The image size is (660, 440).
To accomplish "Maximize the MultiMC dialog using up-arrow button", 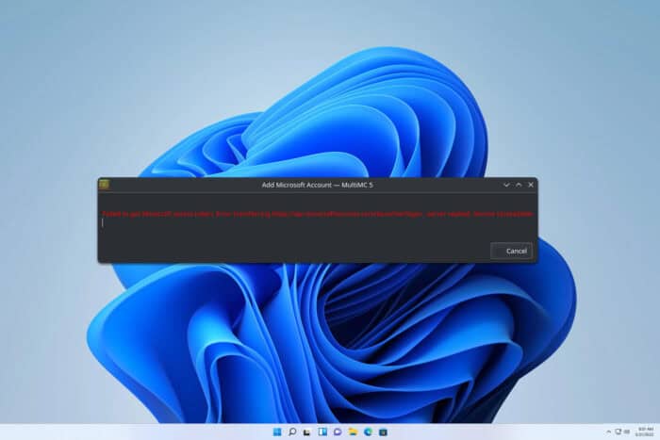I will pos(519,185).
